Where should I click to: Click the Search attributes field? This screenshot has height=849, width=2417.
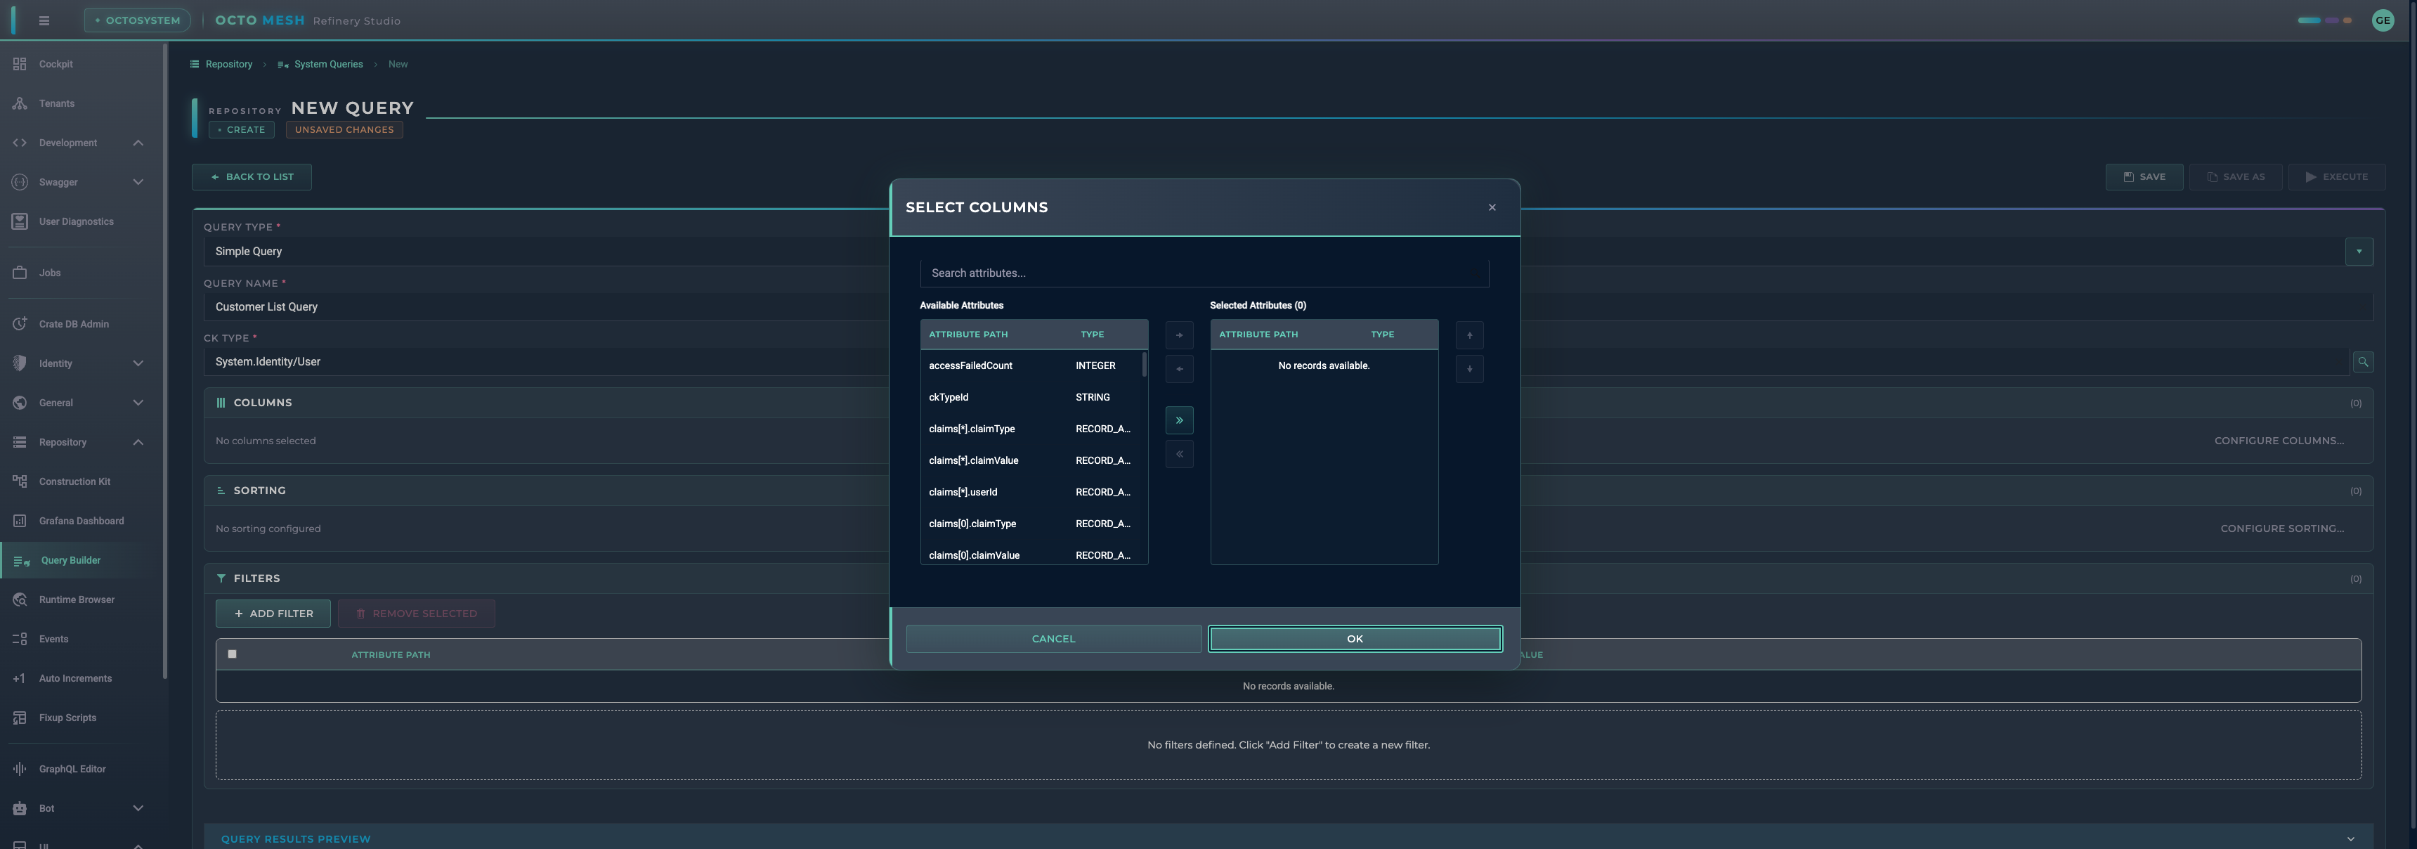coord(1204,273)
